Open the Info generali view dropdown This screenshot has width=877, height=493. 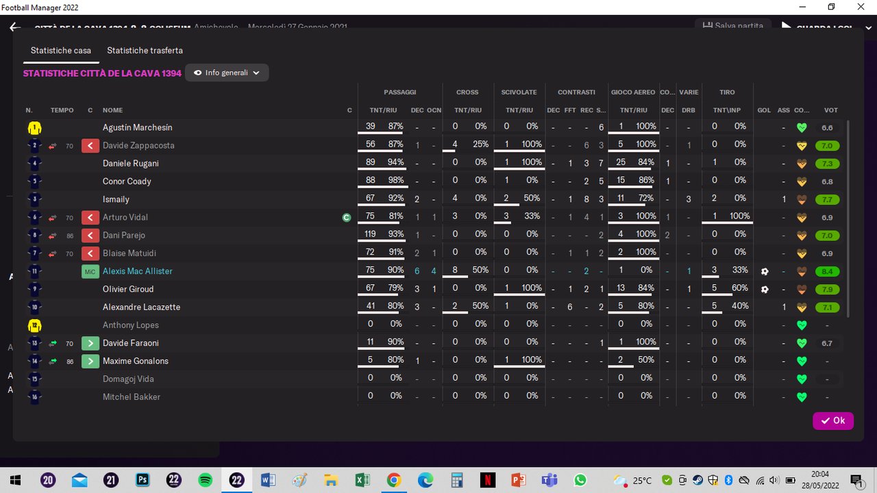[227, 73]
